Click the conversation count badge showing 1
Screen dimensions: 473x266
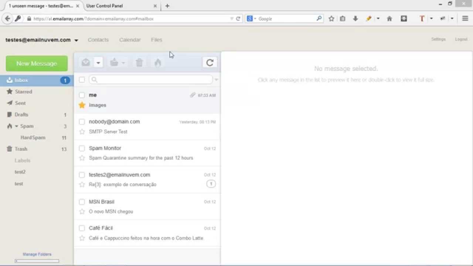211,184
